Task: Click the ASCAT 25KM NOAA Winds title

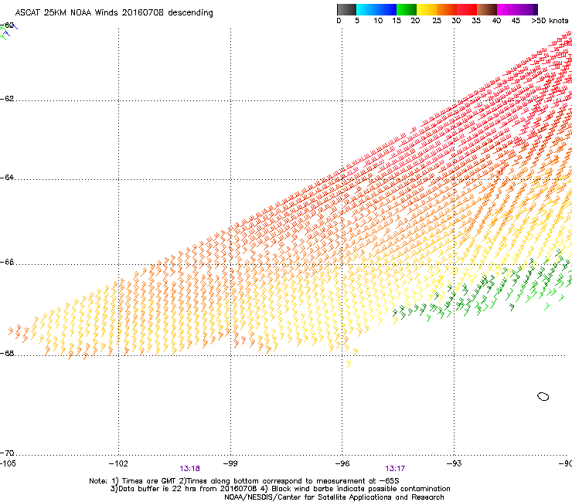Action: (114, 12)
